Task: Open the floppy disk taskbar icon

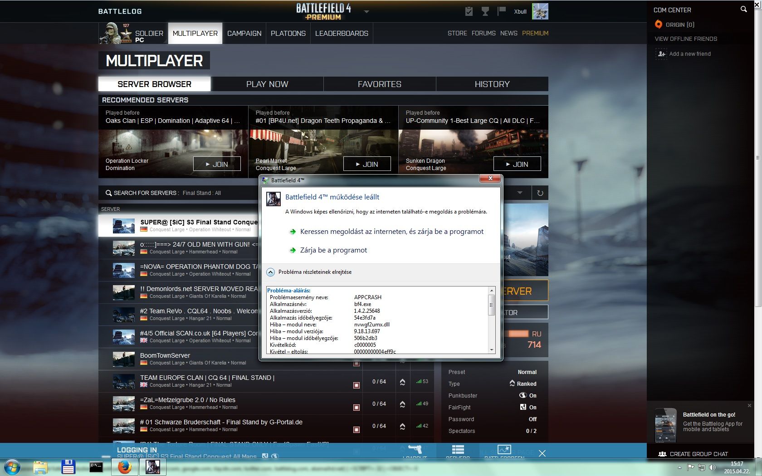Action: pyautogui.click(x=68, y=467)
